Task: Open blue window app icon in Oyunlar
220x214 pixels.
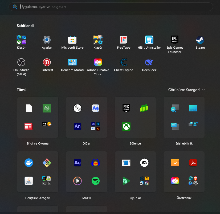Action: click(x=126, y=163)
